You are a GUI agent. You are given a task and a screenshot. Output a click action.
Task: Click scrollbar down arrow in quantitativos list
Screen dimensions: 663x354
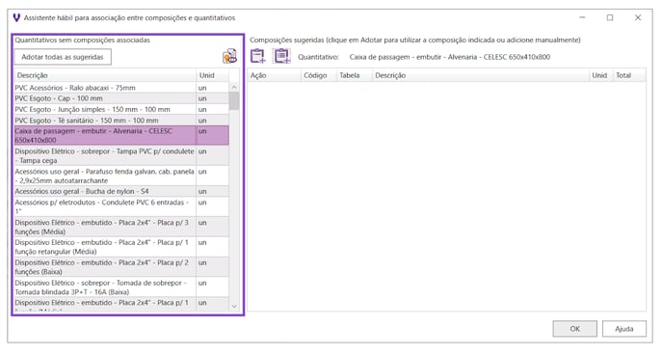point(234,306)
